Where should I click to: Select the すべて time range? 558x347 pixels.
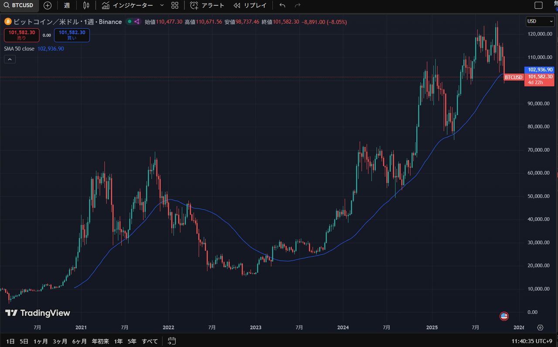[150, 341]
